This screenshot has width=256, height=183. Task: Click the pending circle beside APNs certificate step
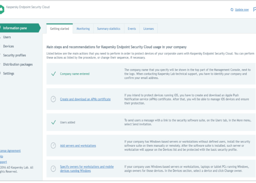pos(53,99)
